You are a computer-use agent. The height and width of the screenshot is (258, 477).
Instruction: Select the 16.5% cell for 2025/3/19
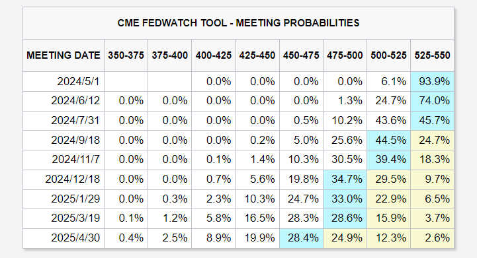click(257, 218)
